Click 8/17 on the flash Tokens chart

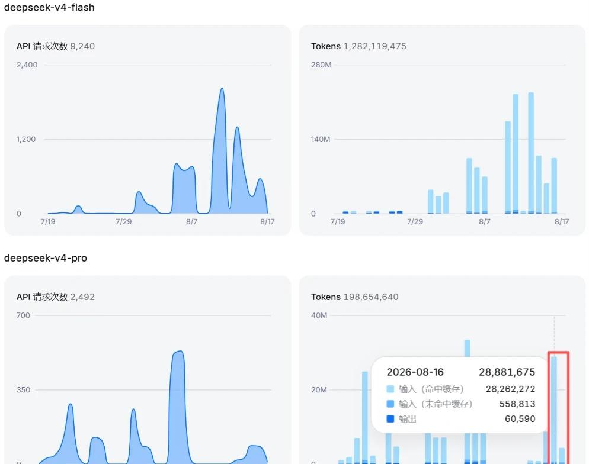pyautogui.click(x=562, y=222)
